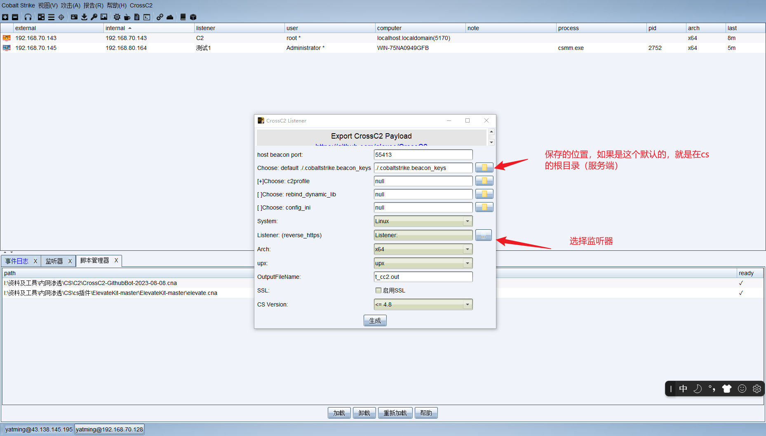The image size is (766, 436).
Task: Open the CS Version dropdown
Action: point(423,304)
